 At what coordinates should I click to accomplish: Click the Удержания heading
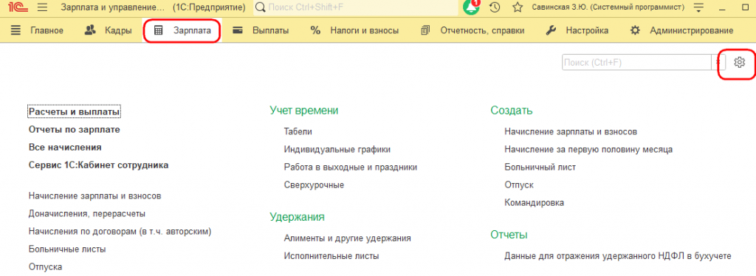pos(297,217)
